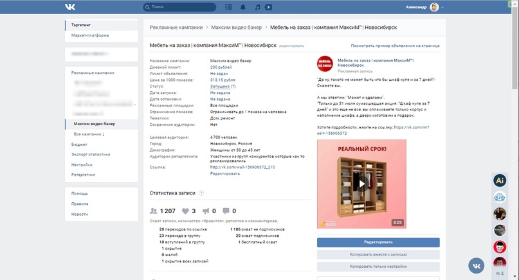Go to Максим видео банер breadcrumb
The image size is (519, 280).
coord(236,28)
